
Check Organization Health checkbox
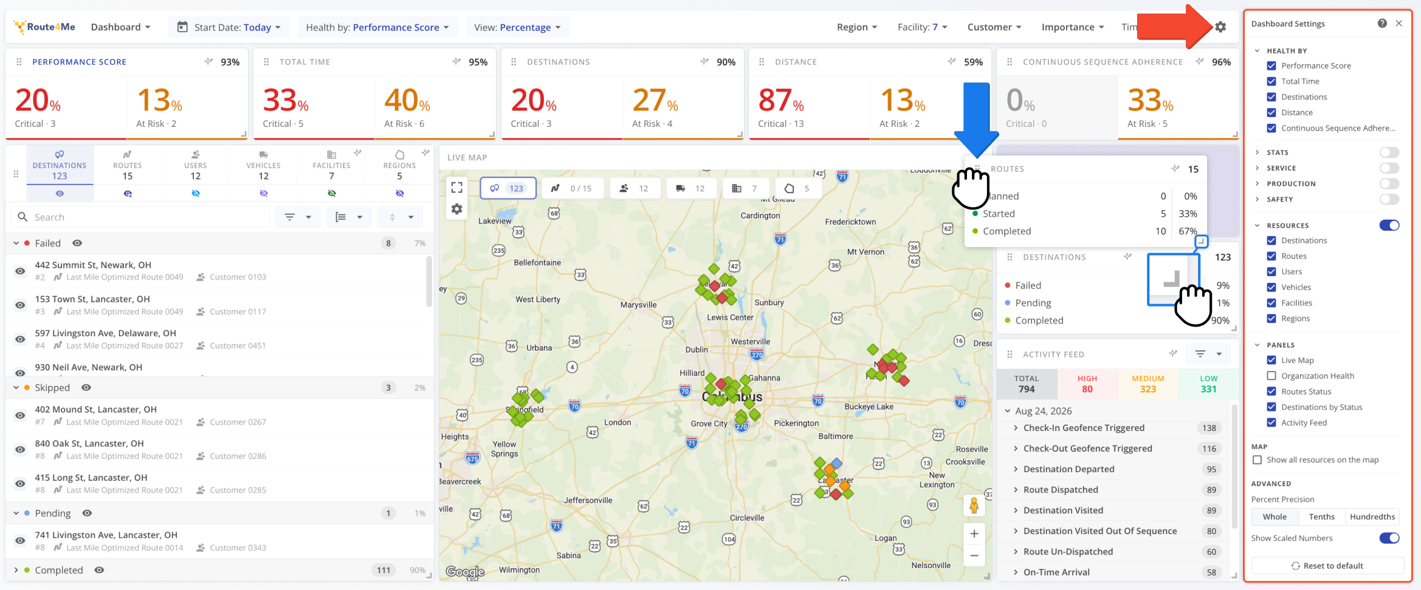pyautogui.click(x=1271, y=376)
